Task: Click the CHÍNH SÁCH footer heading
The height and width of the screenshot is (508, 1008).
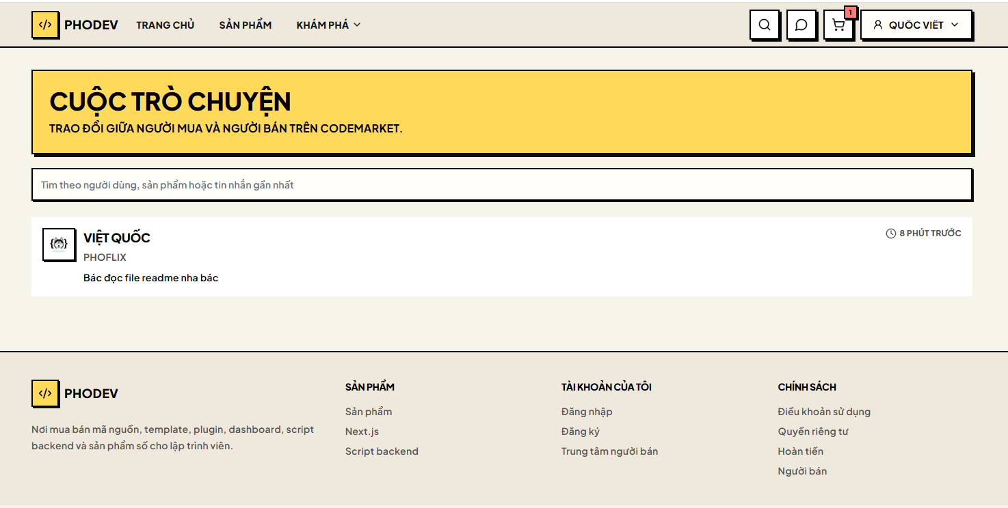Action: click(807, 387)
